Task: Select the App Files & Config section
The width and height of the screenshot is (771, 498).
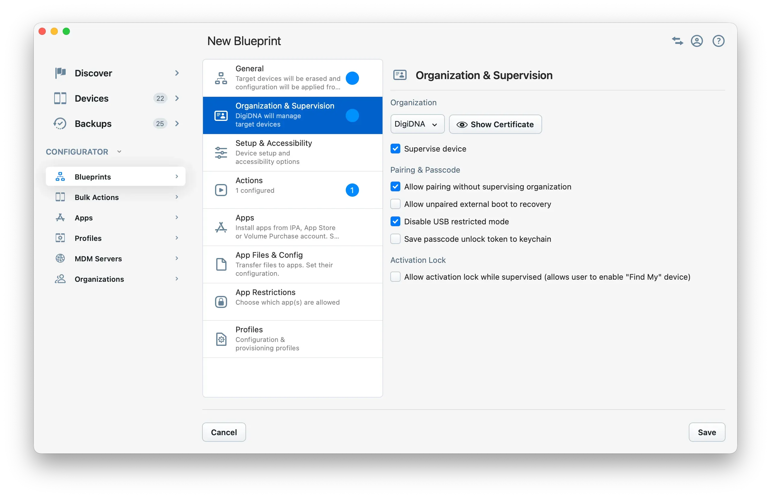Action: click(x=292, y=265)
